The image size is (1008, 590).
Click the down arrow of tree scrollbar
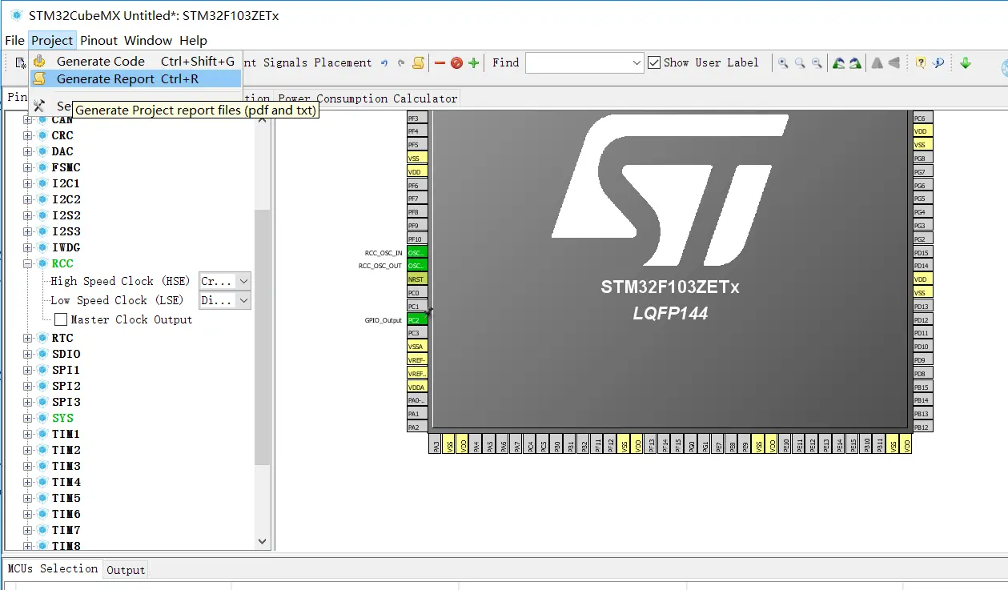tap(262, 542)
